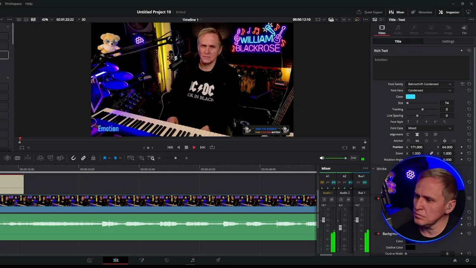
Task: Jump to the last frame
Action: (203, 147)
